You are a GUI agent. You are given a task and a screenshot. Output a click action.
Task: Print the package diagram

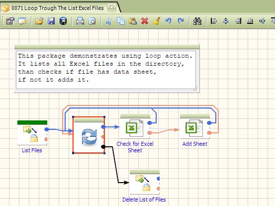pyautogui.click(x=80, y=21)
